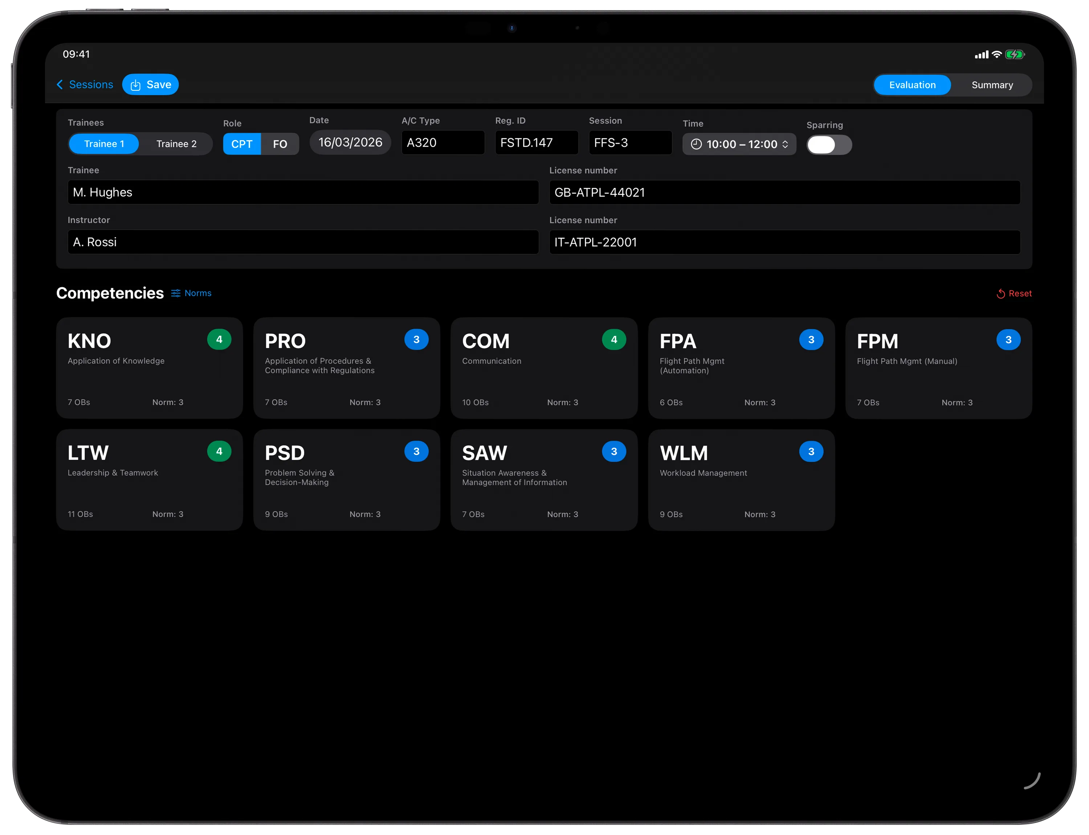Open the FPM Flight Path Manual card
The image size is (1089, 835).
939,368
